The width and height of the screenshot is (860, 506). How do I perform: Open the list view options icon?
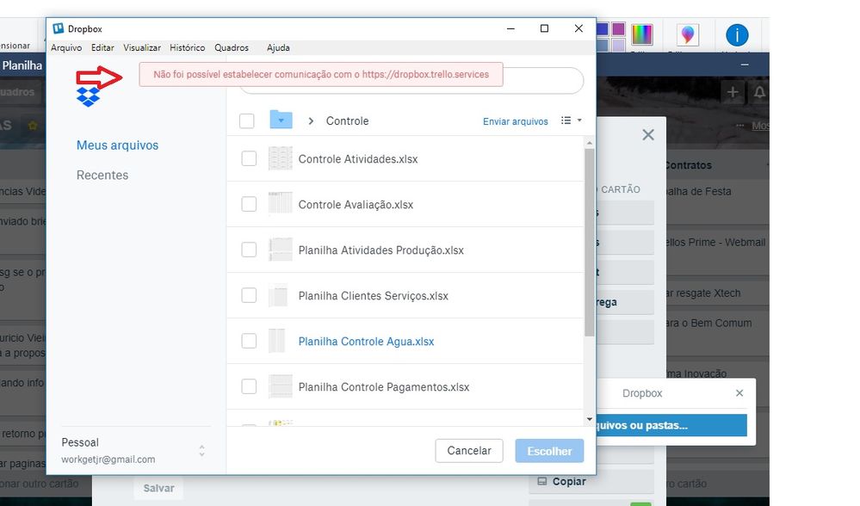tap(566, 120)
